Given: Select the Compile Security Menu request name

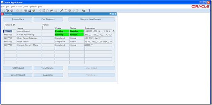Looking at the screenshot, I should tap(29, 45).
